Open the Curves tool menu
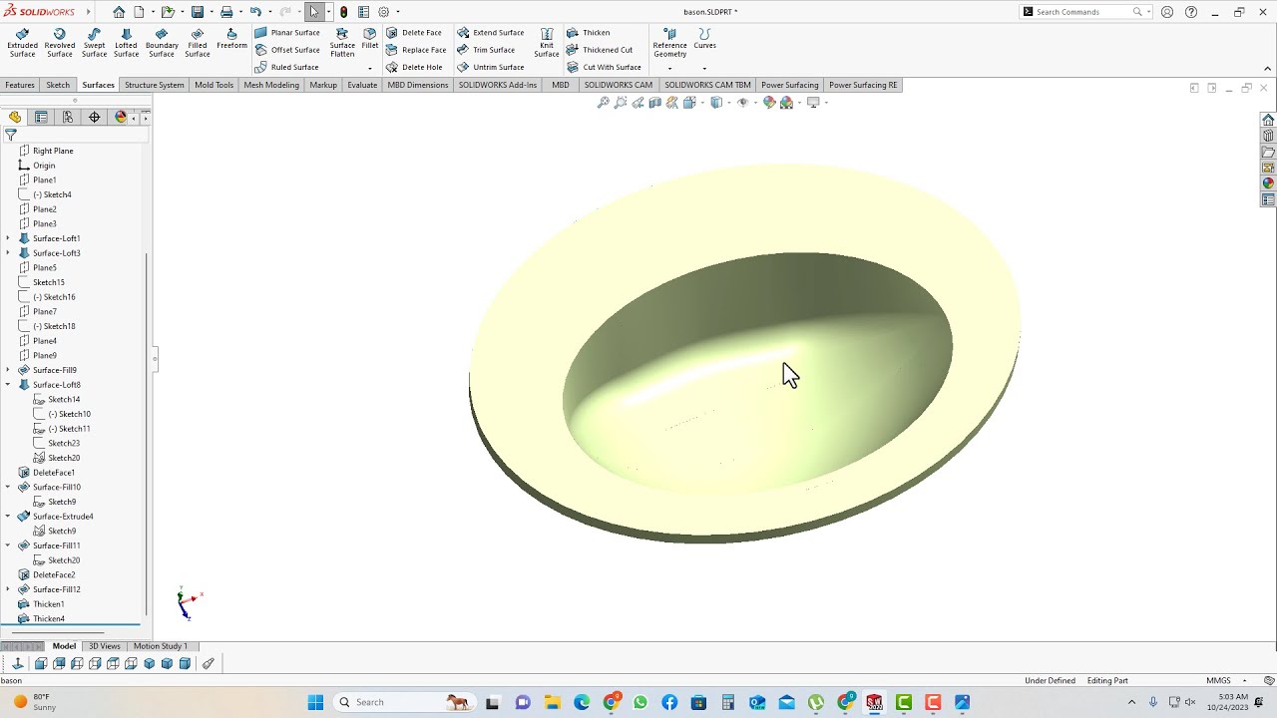 (x=704, y=39)
